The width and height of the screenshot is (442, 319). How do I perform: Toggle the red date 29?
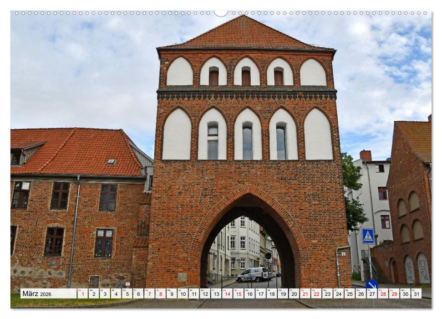click(395, 294)
